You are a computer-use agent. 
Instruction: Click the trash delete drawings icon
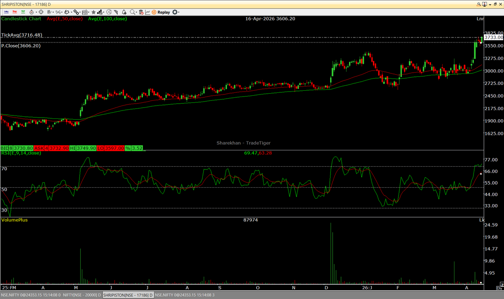(141, 12)
